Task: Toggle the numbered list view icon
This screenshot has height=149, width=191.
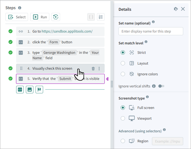Action: [101, 17]
